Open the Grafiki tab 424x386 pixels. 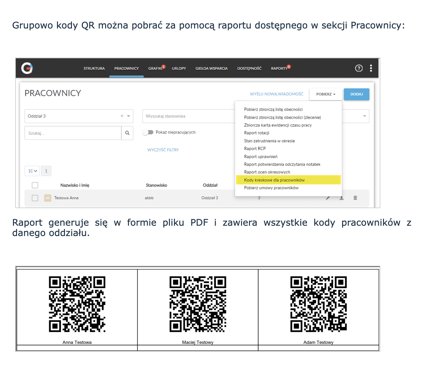click(x=155, y=68)
